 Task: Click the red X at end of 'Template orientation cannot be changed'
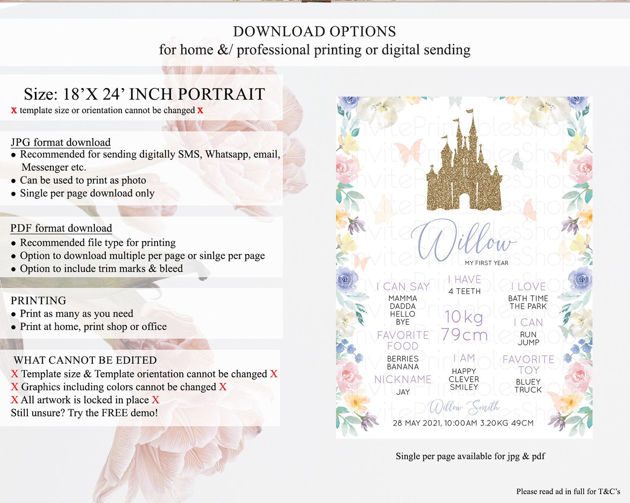coord(274,374)
